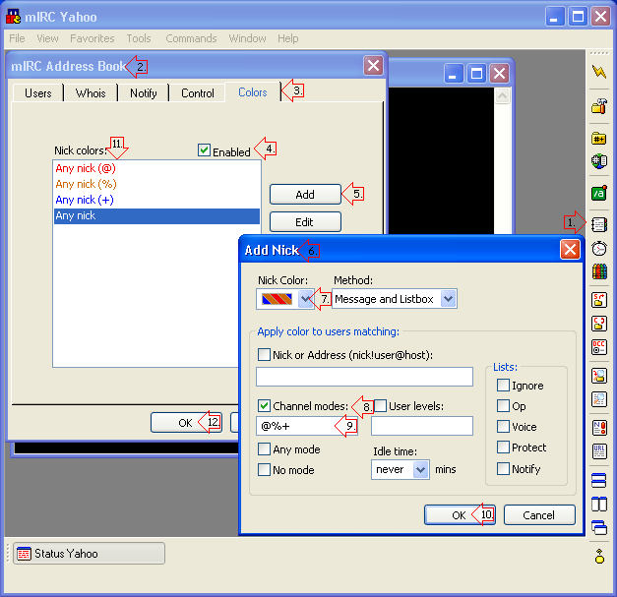Screen dimensions: 617x597
Task: Toggle the Enabled nick colors checkbox
Action: pyautogui.click(x=204, y=149)
